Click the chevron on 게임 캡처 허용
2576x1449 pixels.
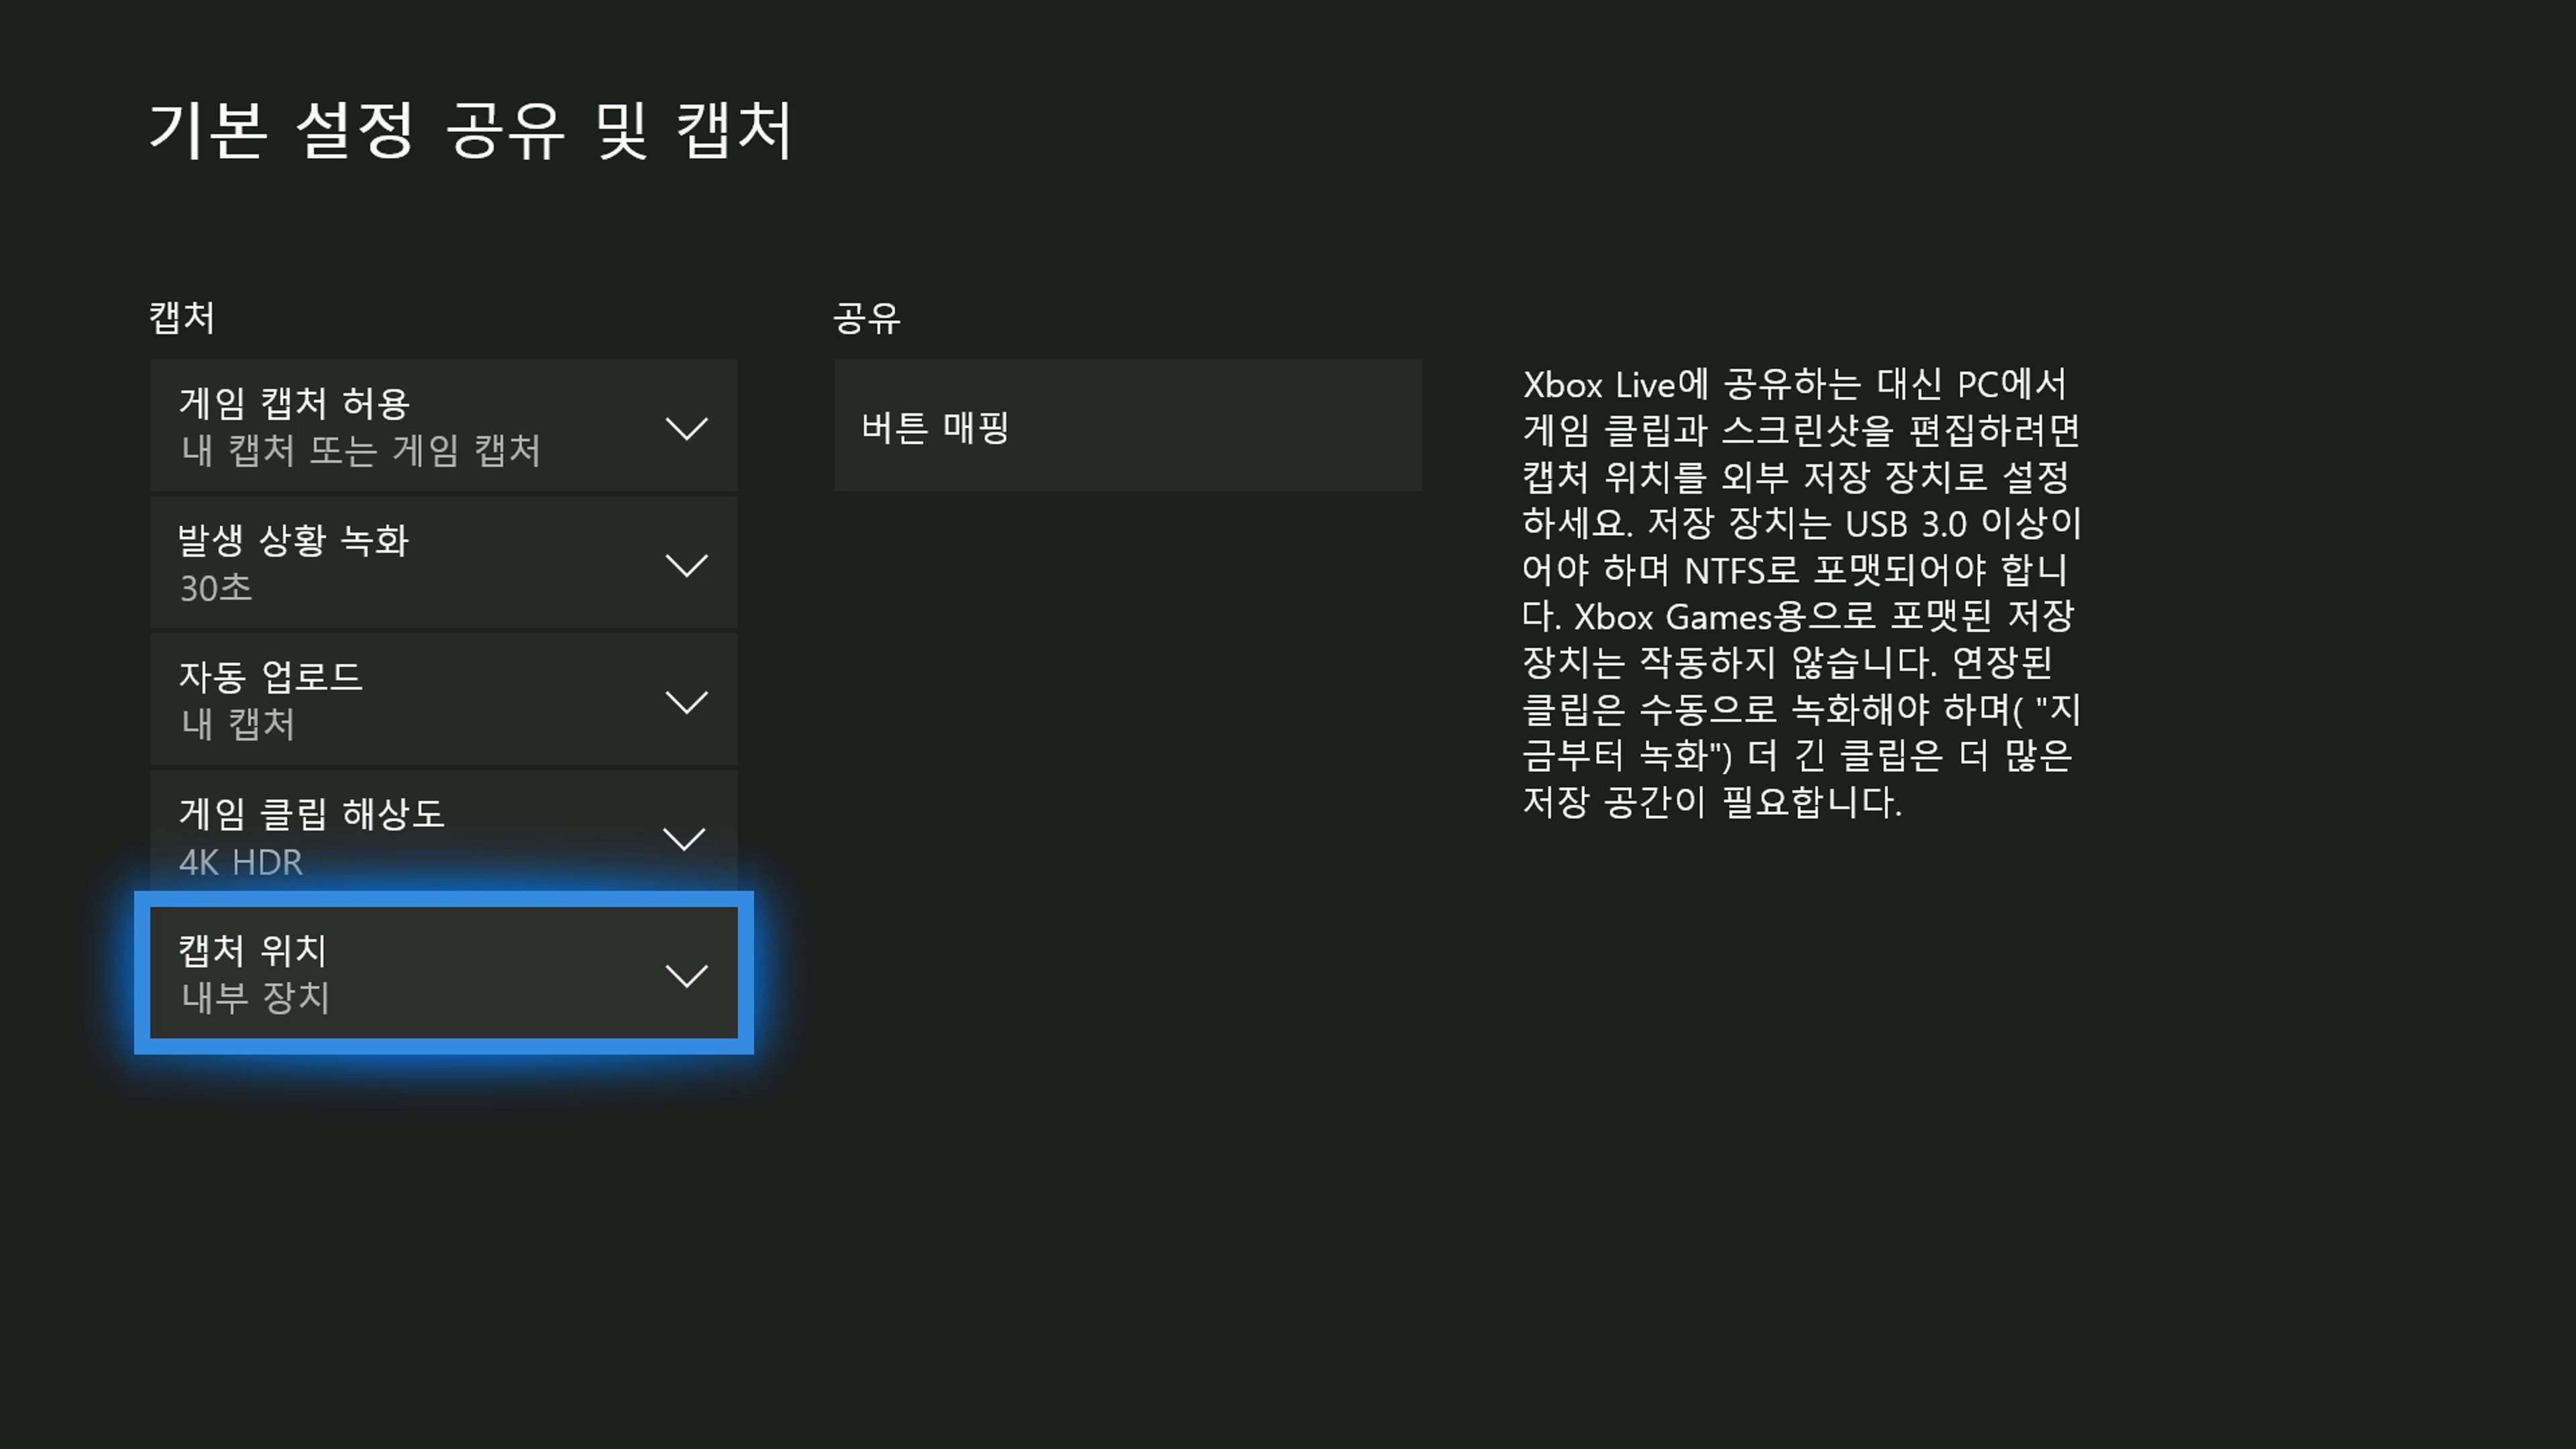pos(686,428)
